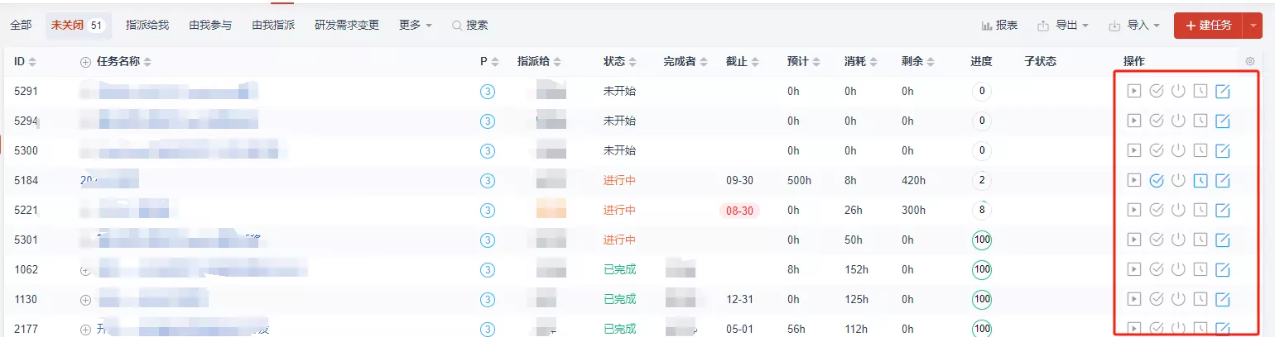This screenshot has width=1275, height=337.
Task: Expand subtasks of task 1062
Action: (x=85, y=270)
